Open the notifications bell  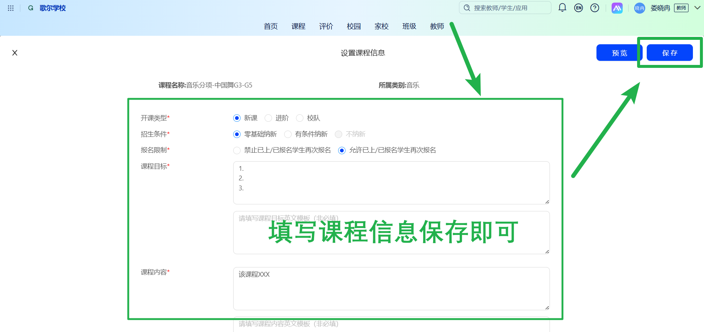pyautogui.click(x=562, y=8)
